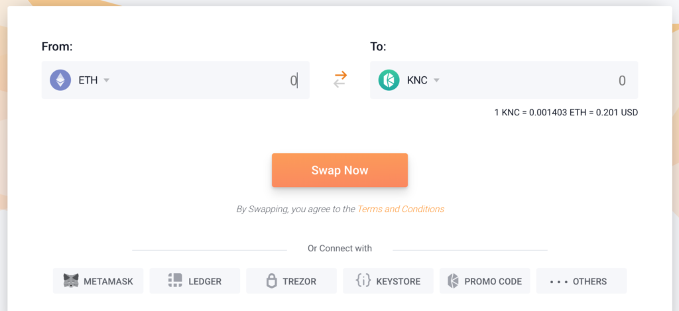Click the MetaMask fox icon

point(71,280)
